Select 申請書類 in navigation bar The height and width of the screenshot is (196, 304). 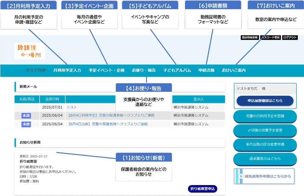point(206,70)
